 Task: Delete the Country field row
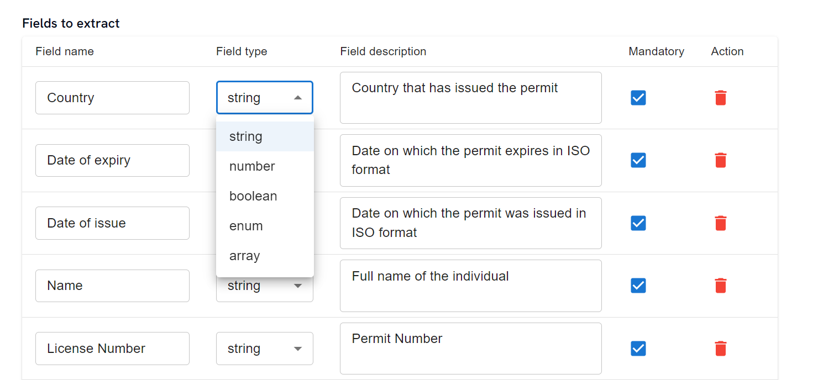tap(720, 98)
